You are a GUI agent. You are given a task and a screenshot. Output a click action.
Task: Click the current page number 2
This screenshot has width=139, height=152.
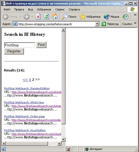tap(33, 80)
